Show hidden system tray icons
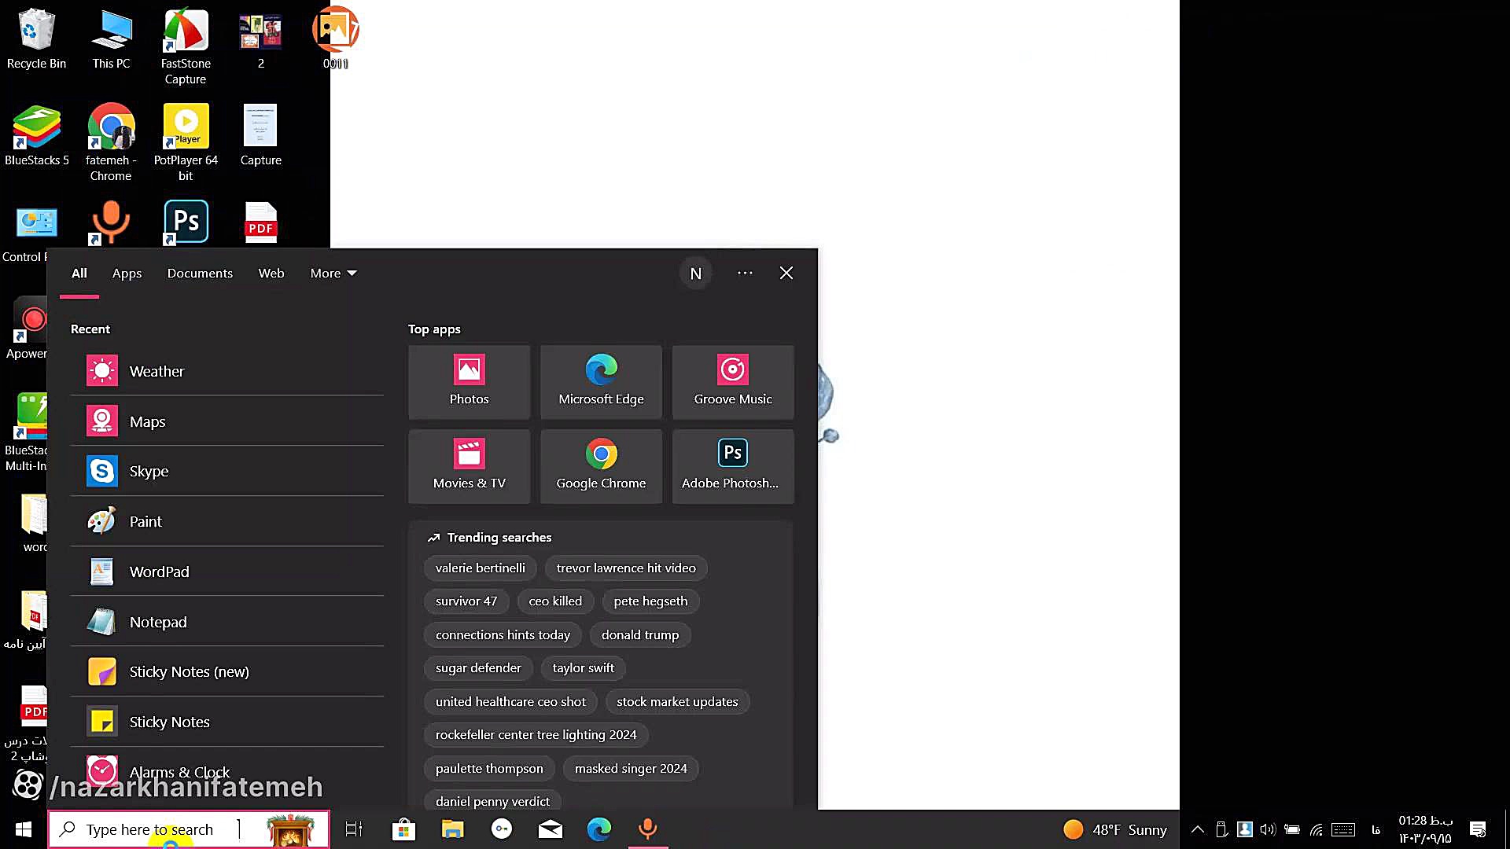Screen dimensions: 1510x849 click(1197, 829)
